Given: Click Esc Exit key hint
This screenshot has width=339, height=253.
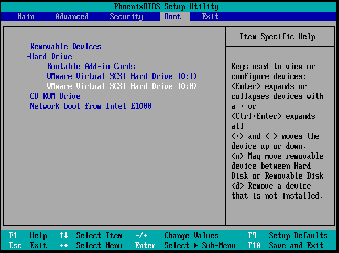Looking at the screenshot, I should click(28, 245).
